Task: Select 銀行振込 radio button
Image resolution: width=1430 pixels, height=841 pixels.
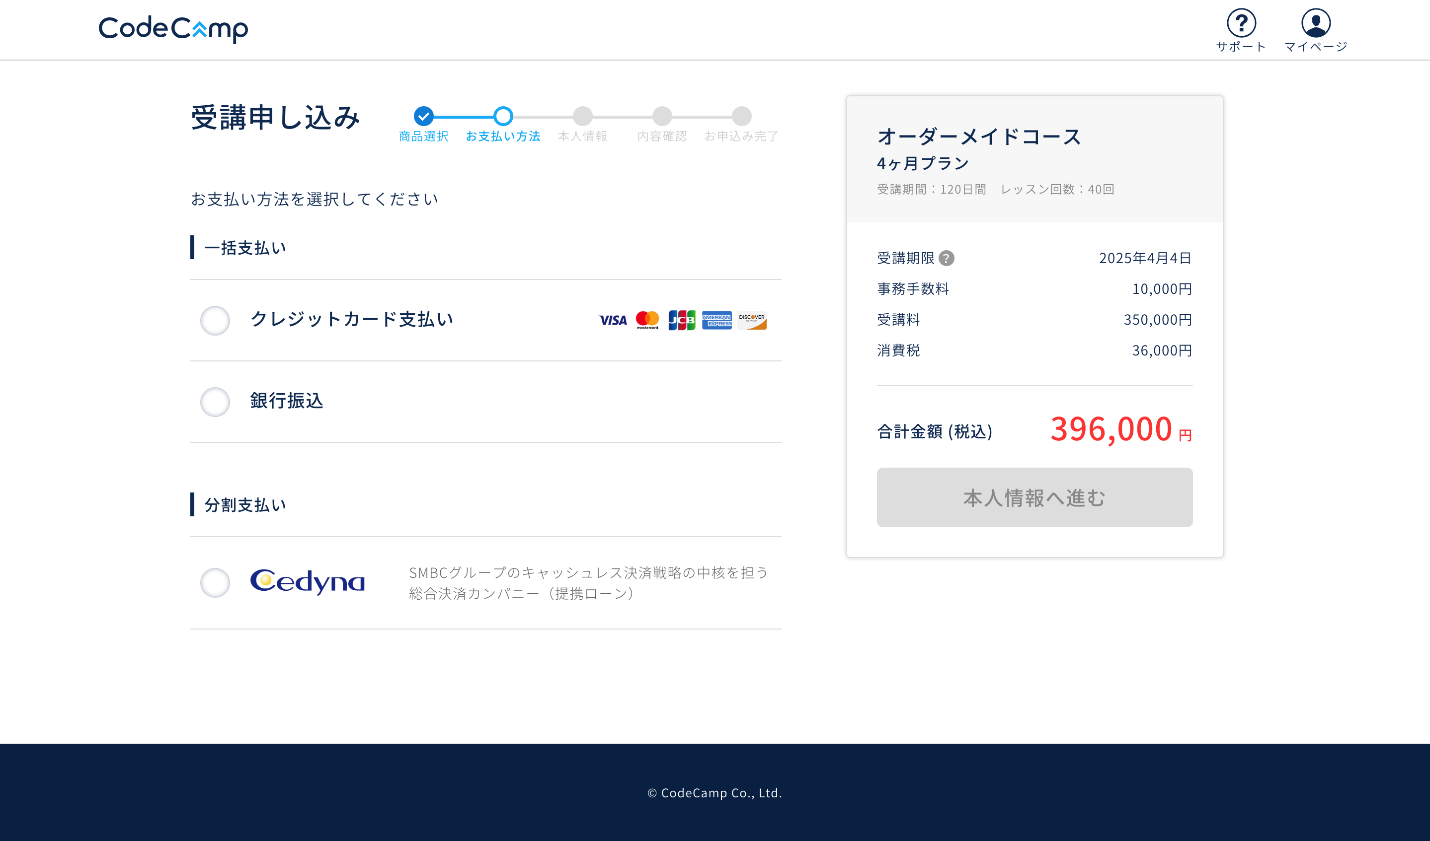Action: 215,402
